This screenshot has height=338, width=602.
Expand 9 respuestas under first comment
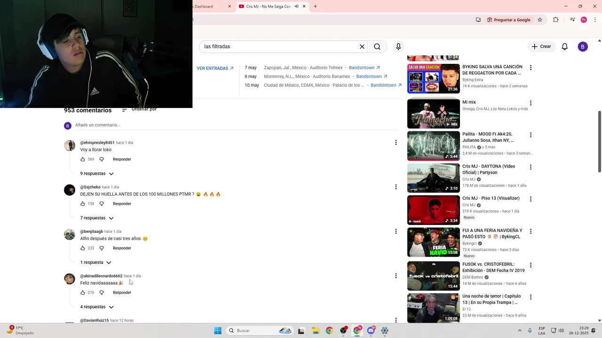coord(97,174)
